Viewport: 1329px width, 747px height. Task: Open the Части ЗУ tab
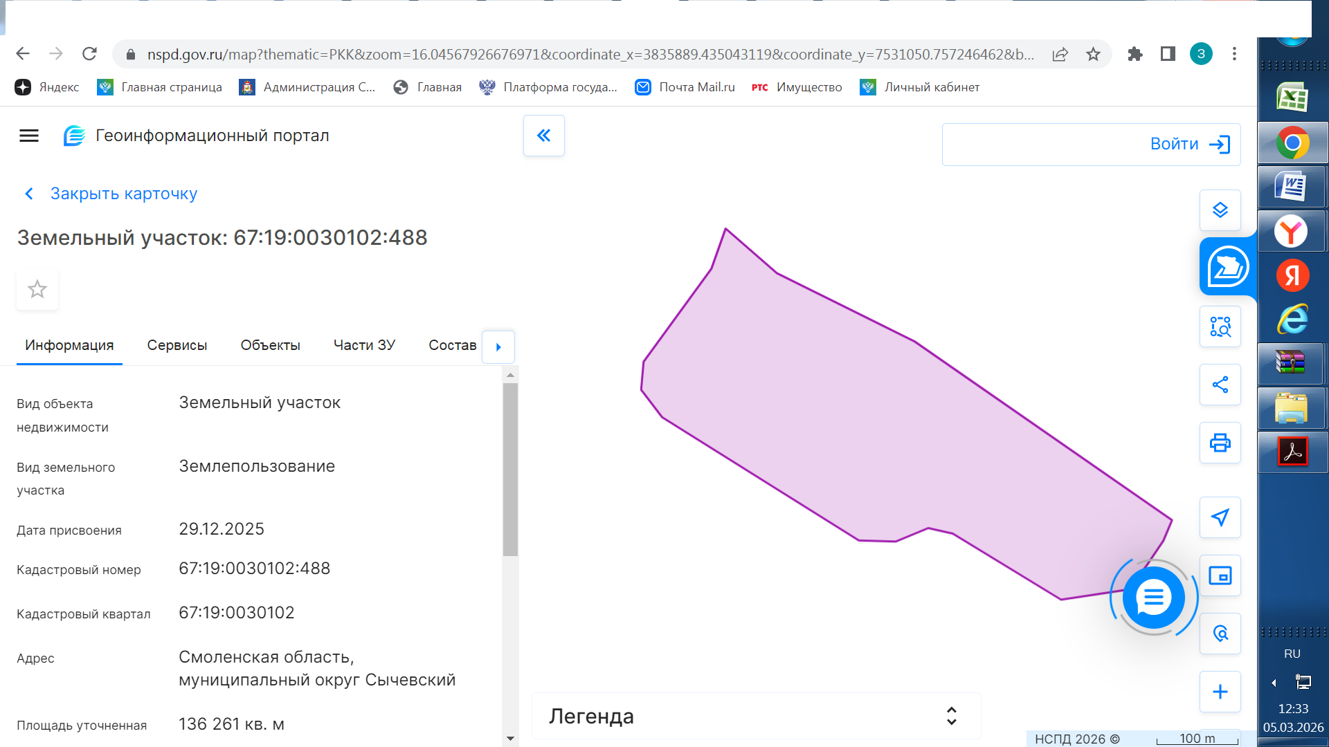[x=364, y=345]
